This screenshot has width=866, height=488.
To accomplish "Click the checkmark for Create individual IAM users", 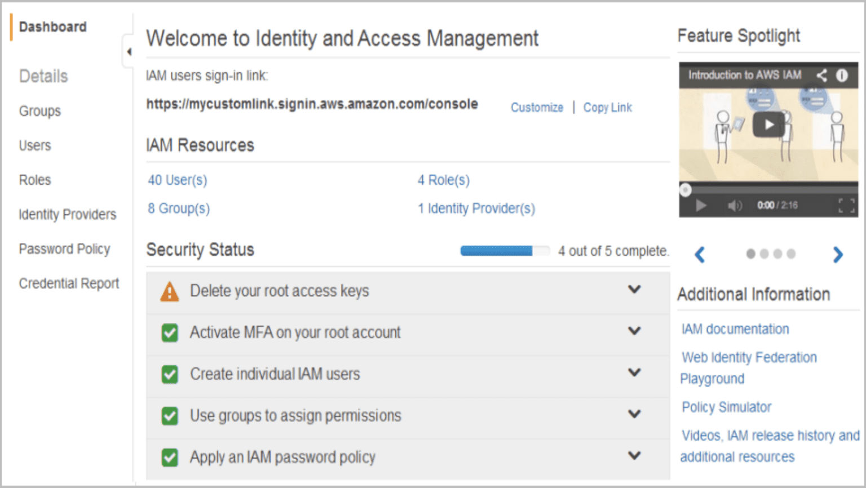I will click(x=170, y=374).
